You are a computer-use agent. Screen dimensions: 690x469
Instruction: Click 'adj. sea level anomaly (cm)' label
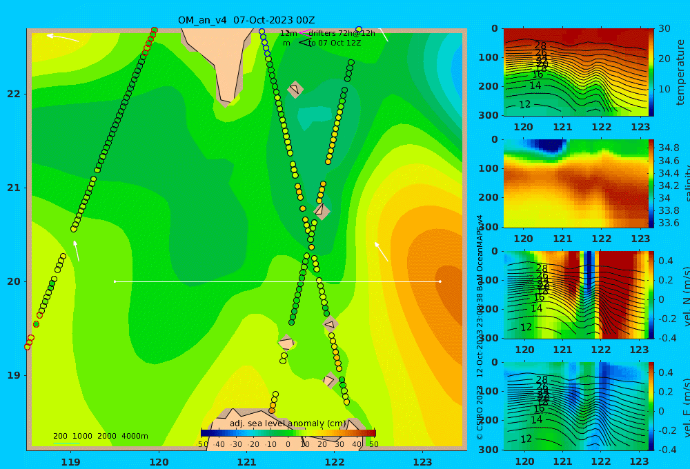pyautogui.click(x=288, y=423)
